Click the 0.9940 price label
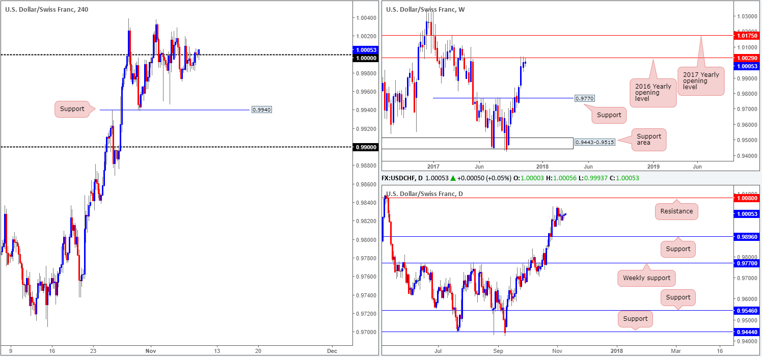 tap(260, 109)
